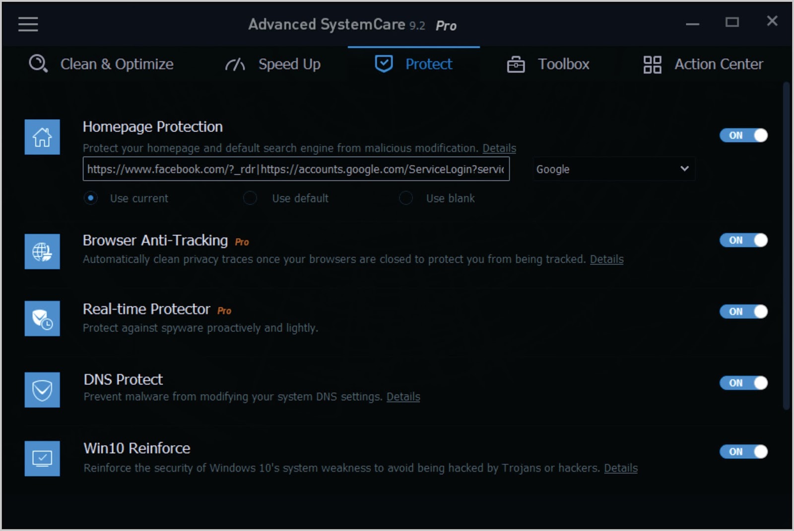Switch off Win10 Reinforce

tap(743, 452)
